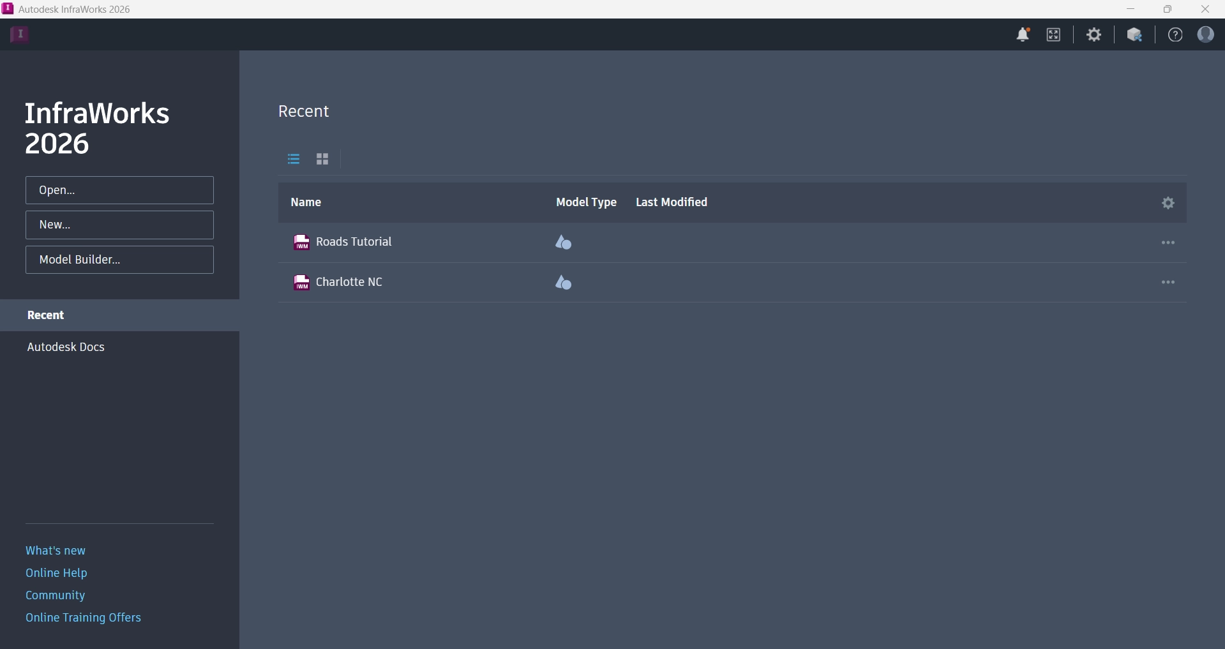Viewport: 1225px width, 649px height.
Task: Click the Roads Tutorial model file icon
Action: click(x=301, y=242)
